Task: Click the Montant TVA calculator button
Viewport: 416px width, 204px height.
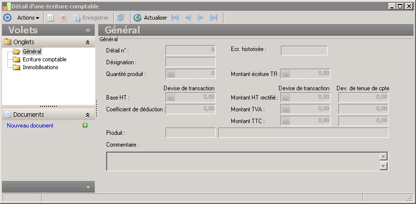Action: 286,109
